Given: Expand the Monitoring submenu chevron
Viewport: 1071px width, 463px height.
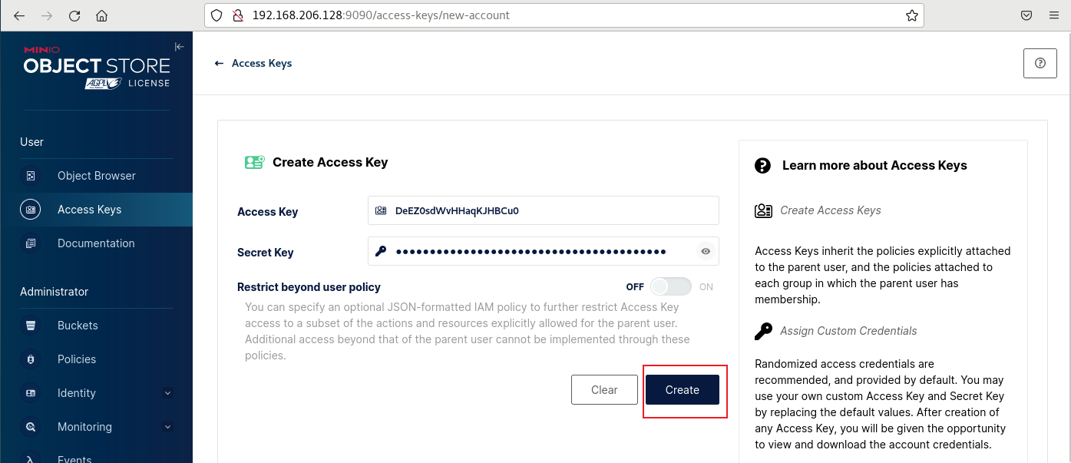Looking at the screenshot, I should [x=168, y=427].
